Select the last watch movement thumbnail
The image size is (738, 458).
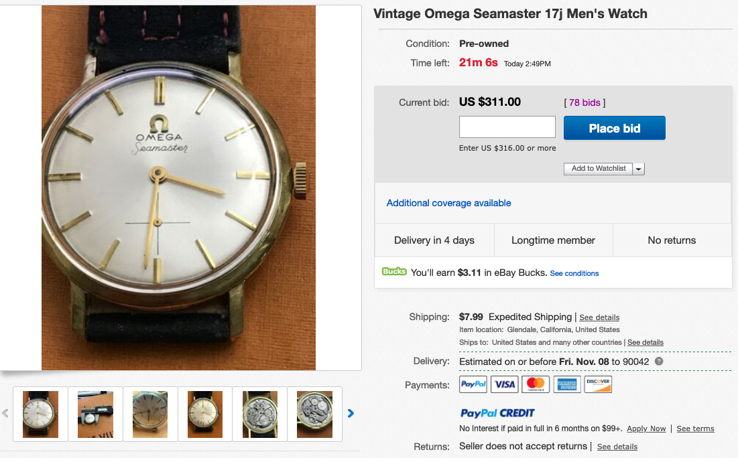314,414
